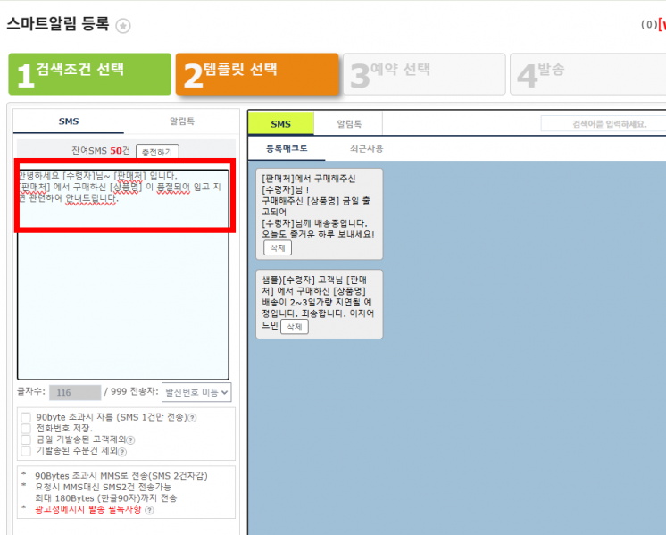Check the 전화번호 저장 option
The image size is (666, 535).
[x=26, y=429]
